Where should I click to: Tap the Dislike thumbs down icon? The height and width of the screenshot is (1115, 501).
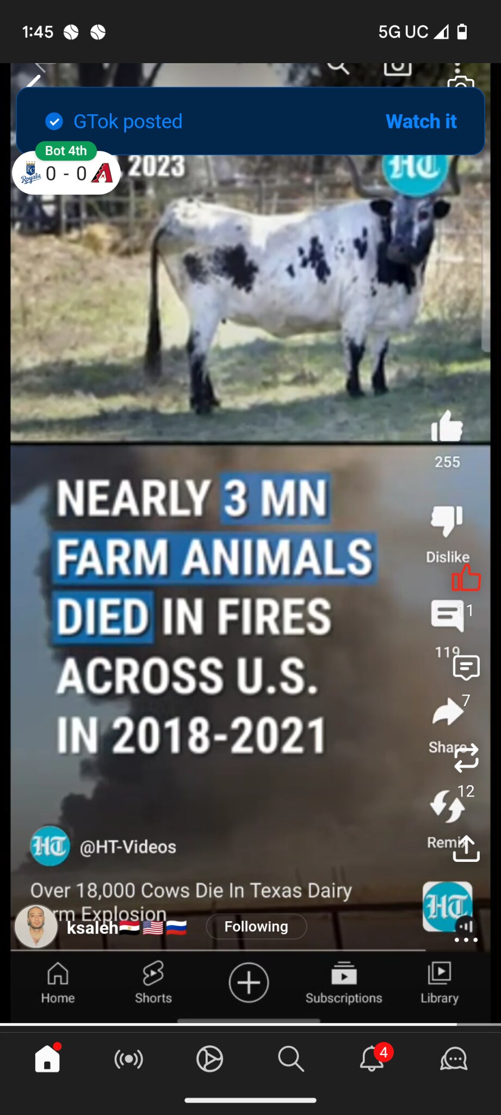tap(447, 520)
